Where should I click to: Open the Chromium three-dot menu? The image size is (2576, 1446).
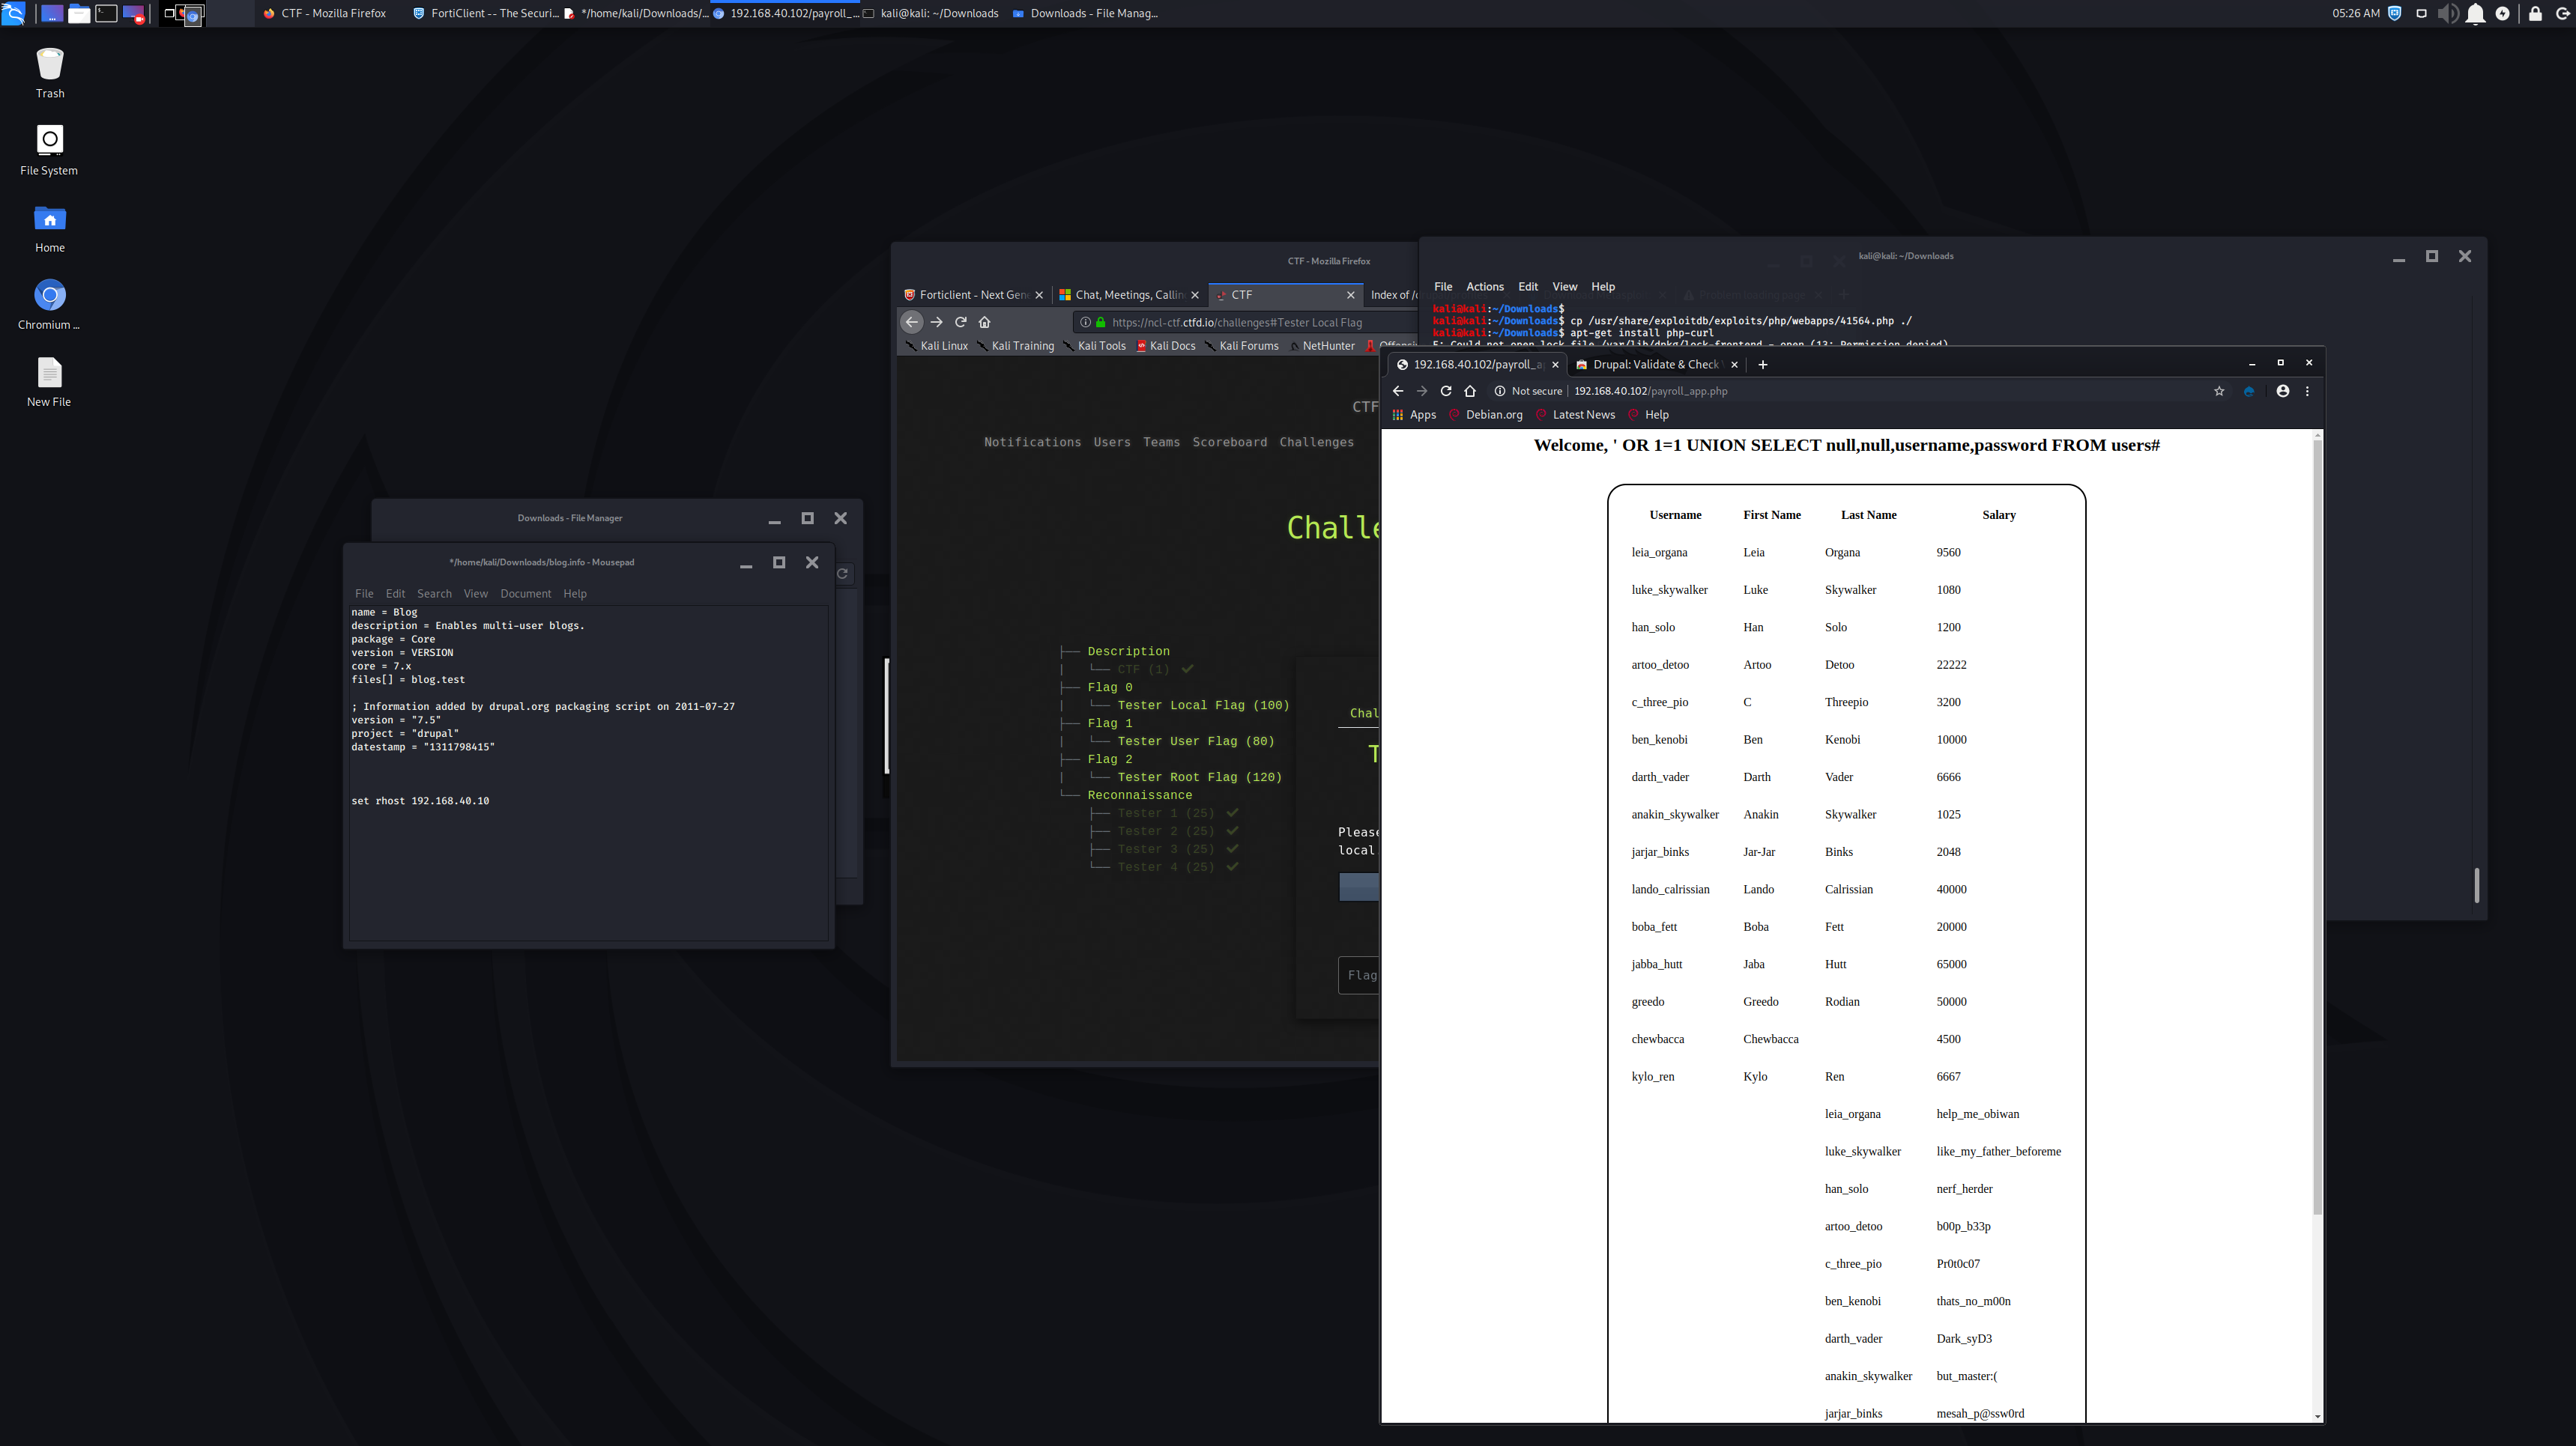pos(2307,391)
